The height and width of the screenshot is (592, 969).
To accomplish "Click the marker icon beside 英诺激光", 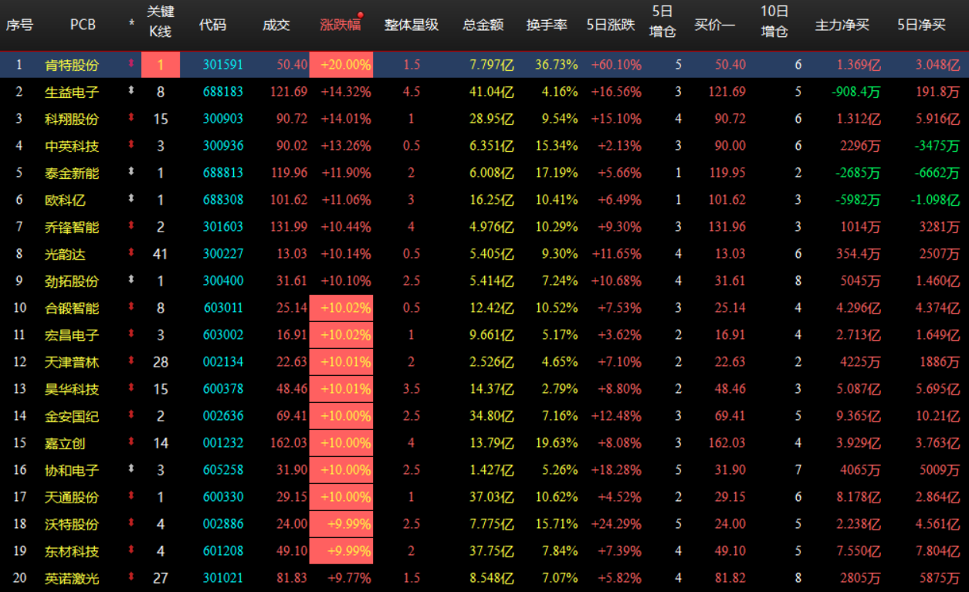I will pos(131,578).
